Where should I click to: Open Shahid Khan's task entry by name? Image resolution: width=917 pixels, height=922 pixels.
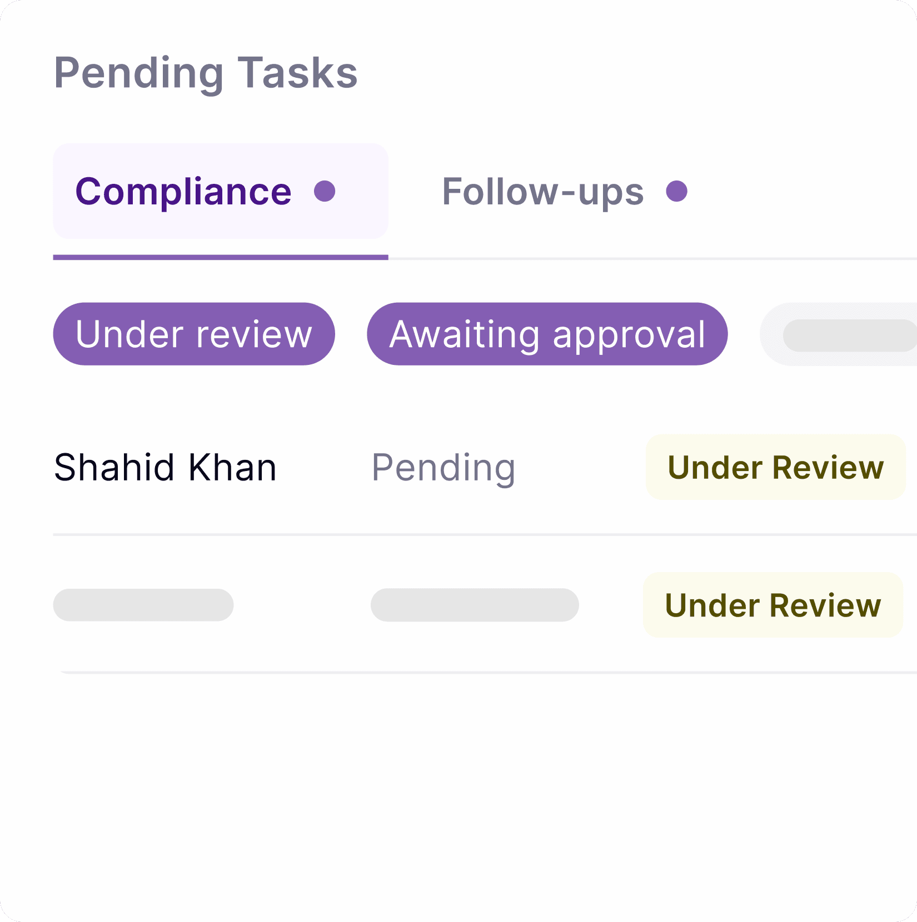click(165, 467)
